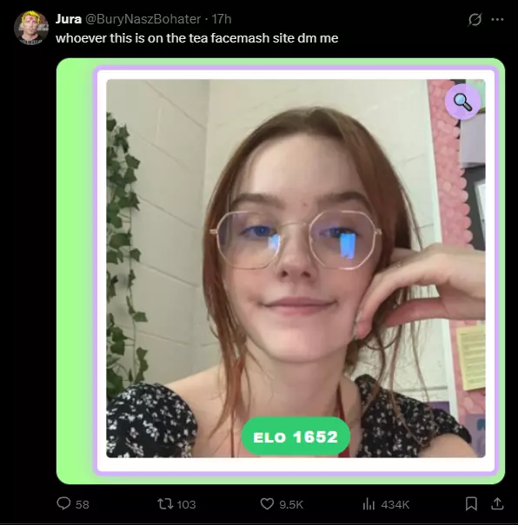
Task: Like the post with heart icon
Action: click(267, 503)
